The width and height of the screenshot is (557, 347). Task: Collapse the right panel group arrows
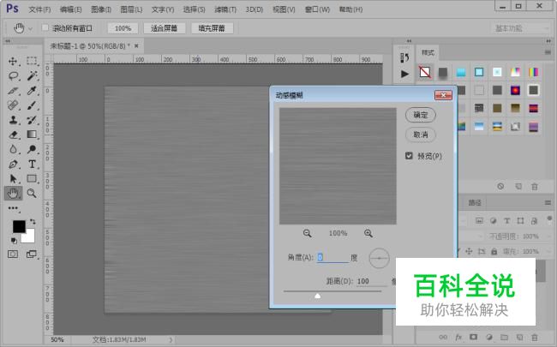point(548,41)
